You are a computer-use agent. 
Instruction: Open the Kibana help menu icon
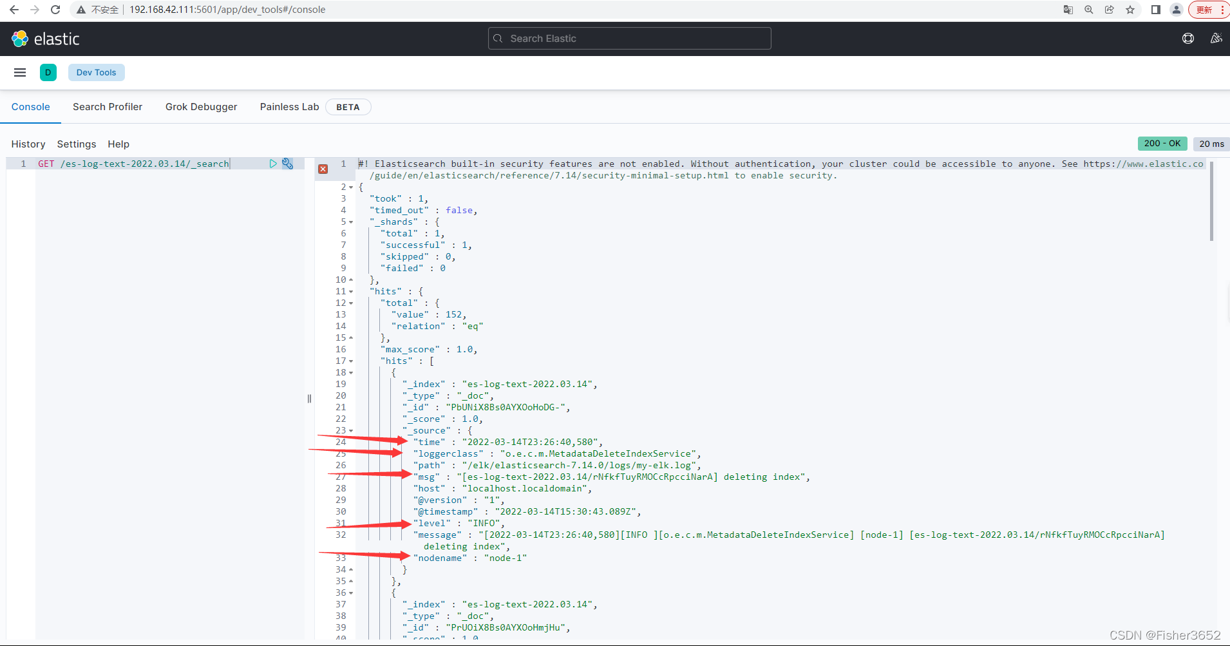coord(1188,39)
